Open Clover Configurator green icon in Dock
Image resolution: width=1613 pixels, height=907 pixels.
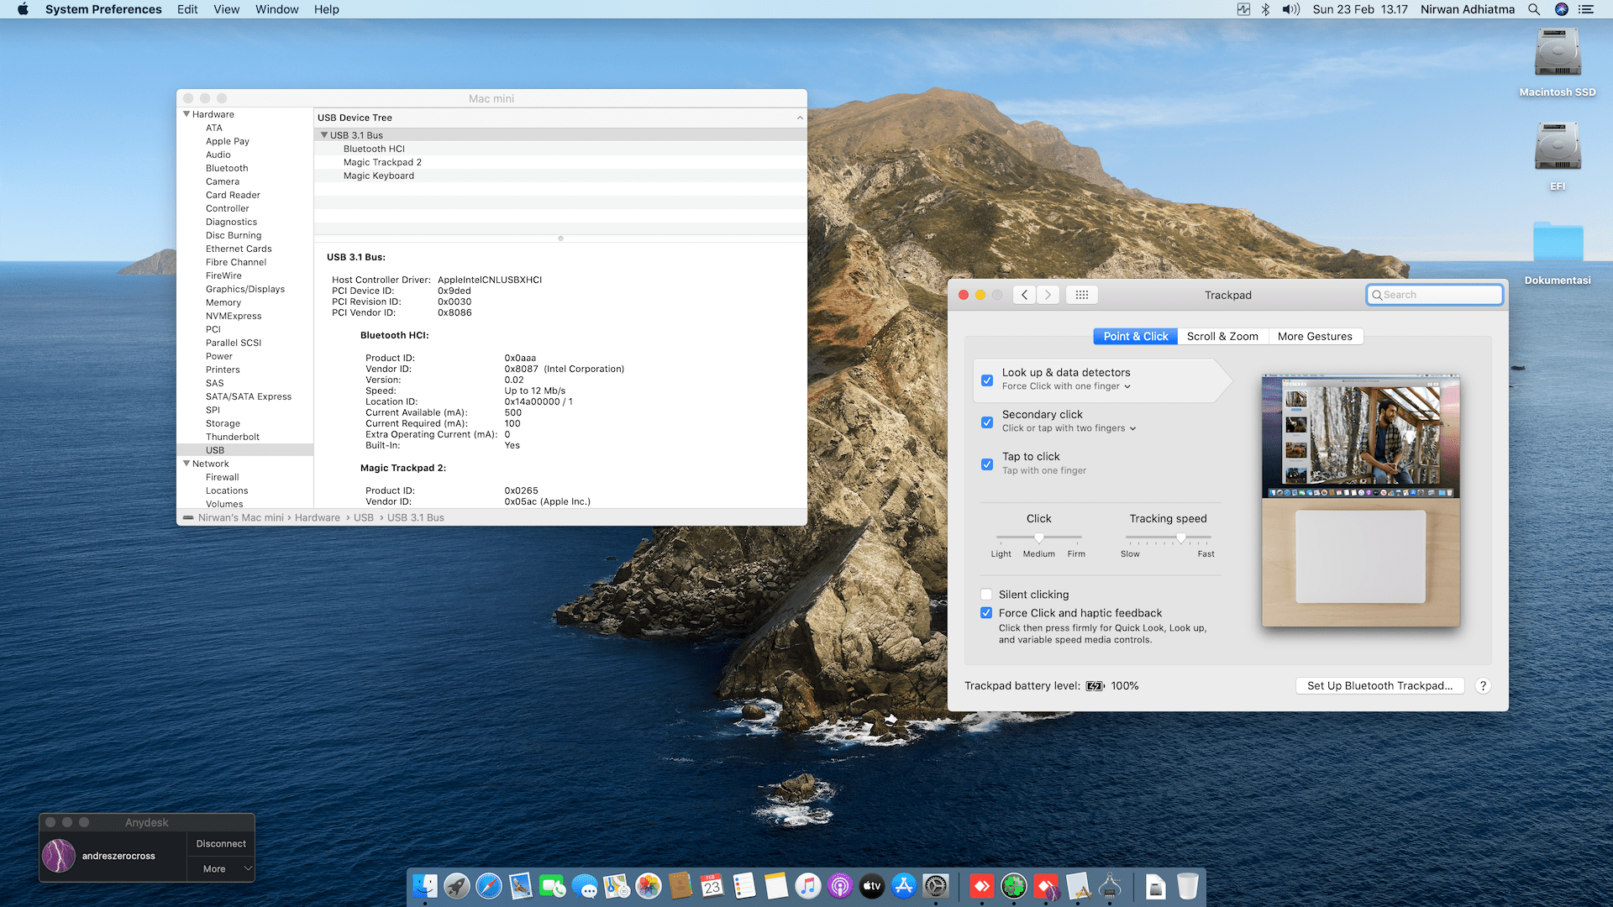coord(1014,886)
